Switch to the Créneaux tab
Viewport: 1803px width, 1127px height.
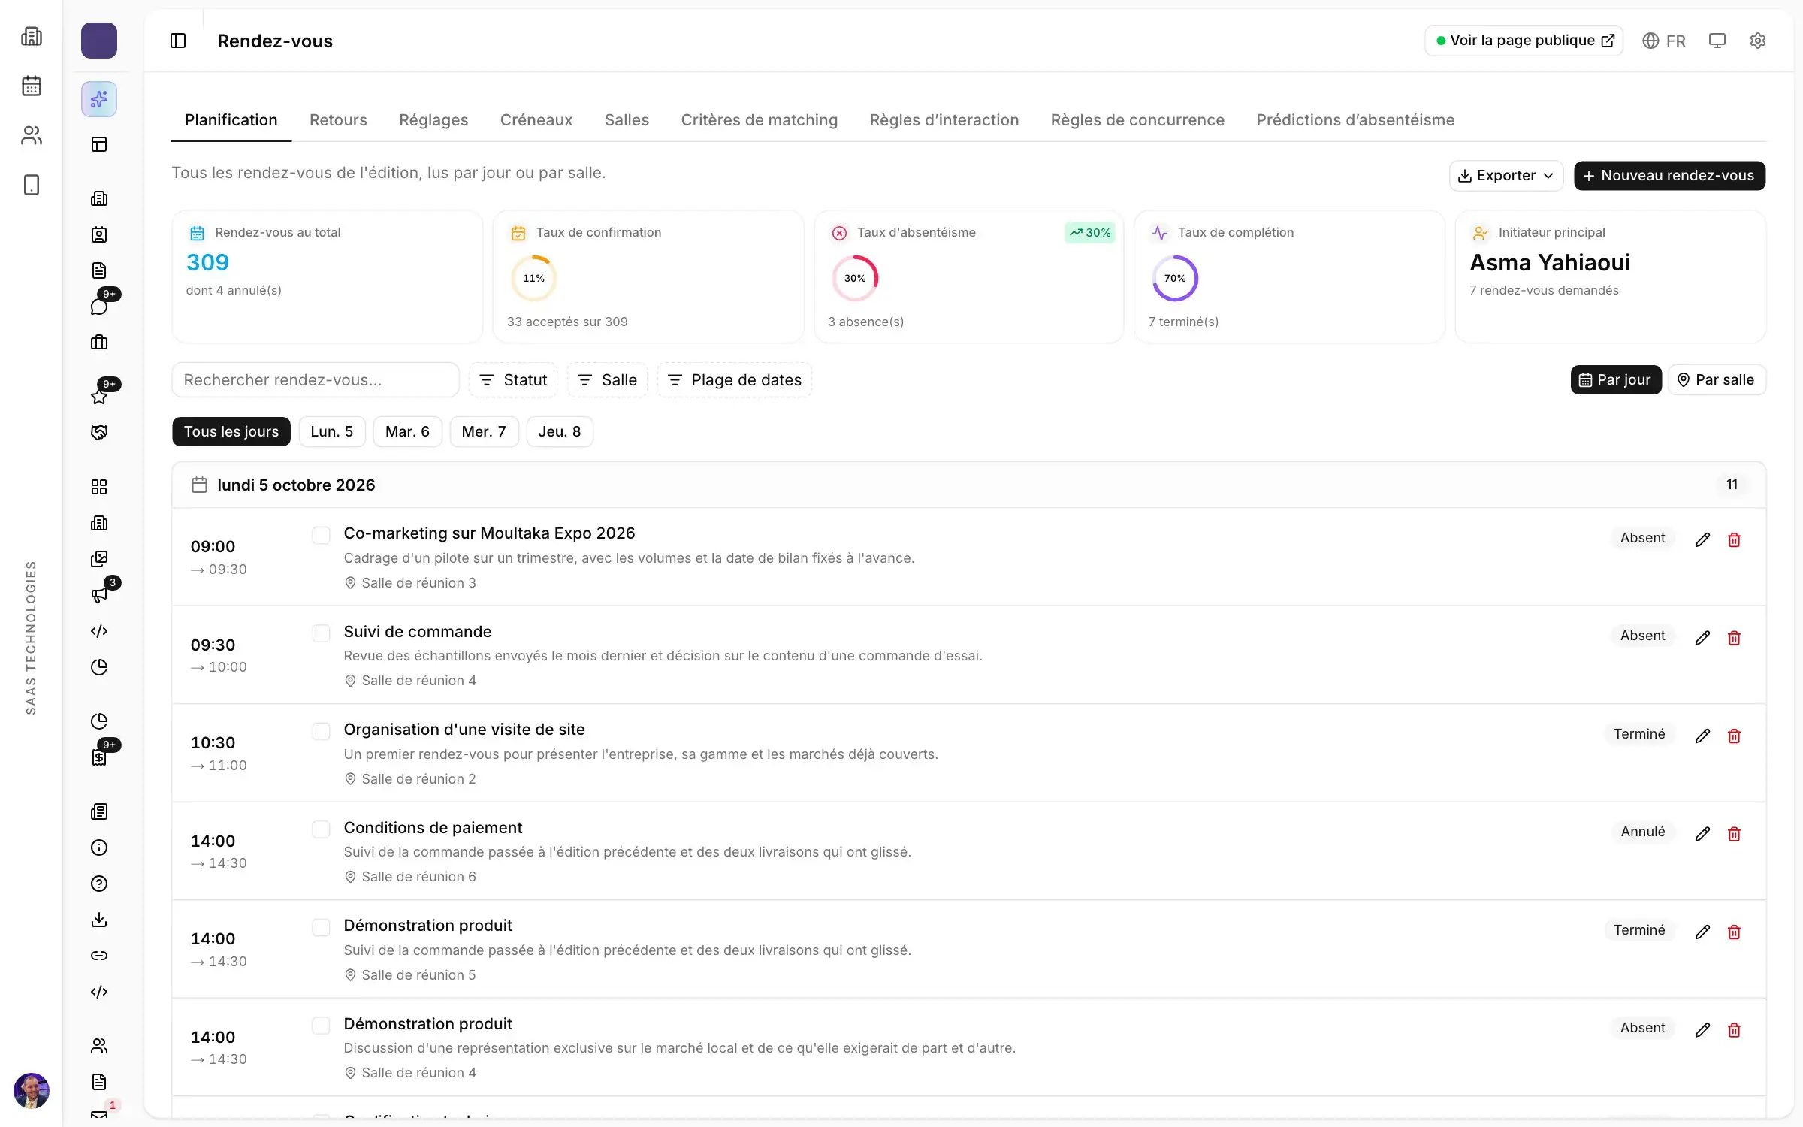coord(536,120)
